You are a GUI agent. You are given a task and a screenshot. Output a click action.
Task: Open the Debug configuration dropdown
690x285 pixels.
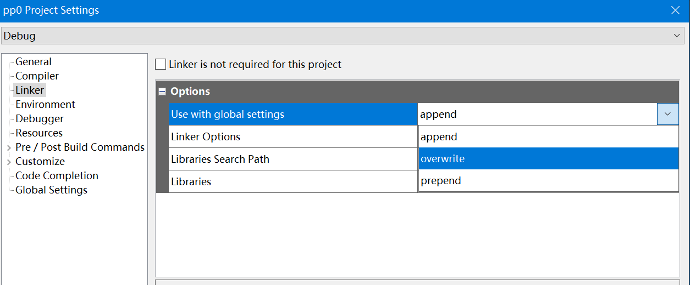coord(676,36)
